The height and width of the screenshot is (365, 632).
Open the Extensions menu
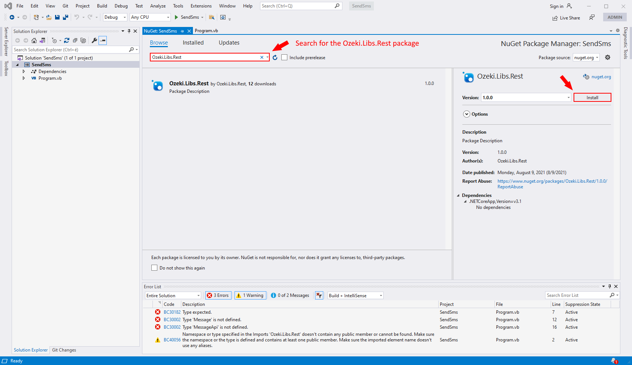pyautogui.click(x=201, y=6)
